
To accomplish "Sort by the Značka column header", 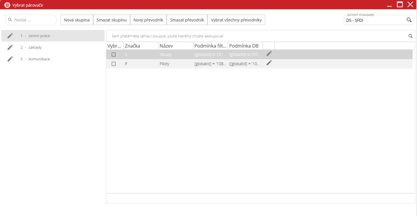I will [140, 46].
